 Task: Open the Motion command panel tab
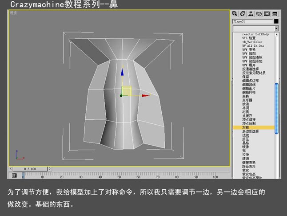259,14
